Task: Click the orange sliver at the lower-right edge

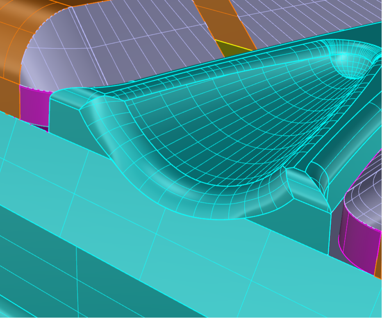Action: point(378,266)
